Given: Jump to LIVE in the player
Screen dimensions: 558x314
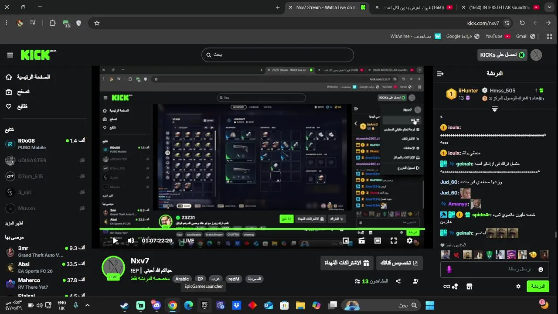Looking at the screenshot, I should [x=189, y=240].
